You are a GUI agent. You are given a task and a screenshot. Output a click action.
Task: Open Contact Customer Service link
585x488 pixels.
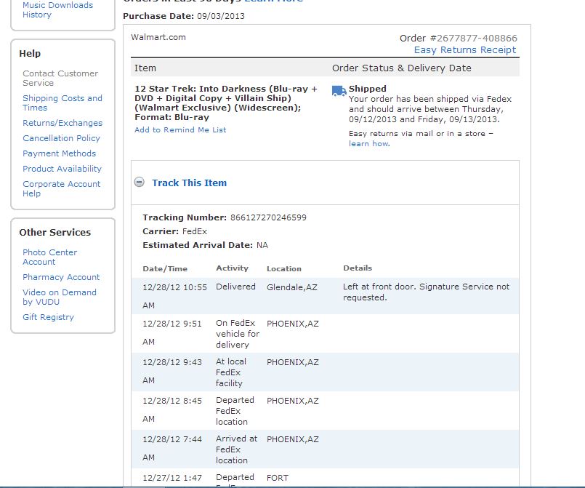(60, 78)
